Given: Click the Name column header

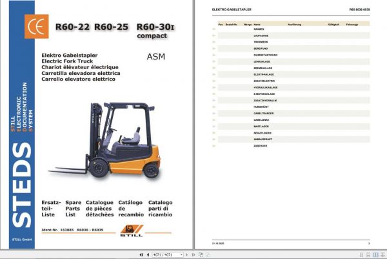Looking at the screenshot, I should 257,25.
